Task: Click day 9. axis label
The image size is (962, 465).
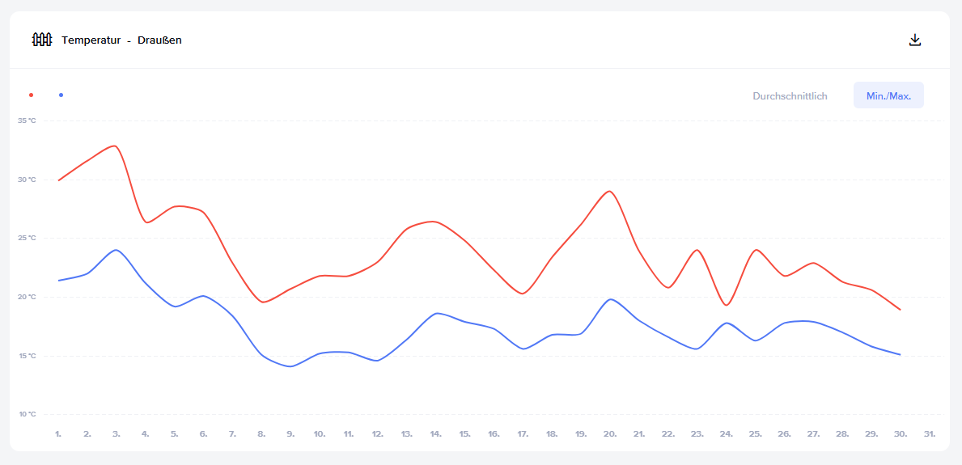Action: pos(290,434)
